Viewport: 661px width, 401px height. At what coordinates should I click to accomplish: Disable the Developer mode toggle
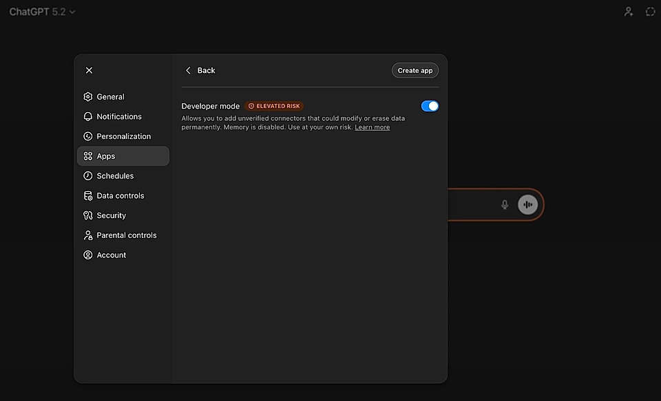click(x=430, y=106)
